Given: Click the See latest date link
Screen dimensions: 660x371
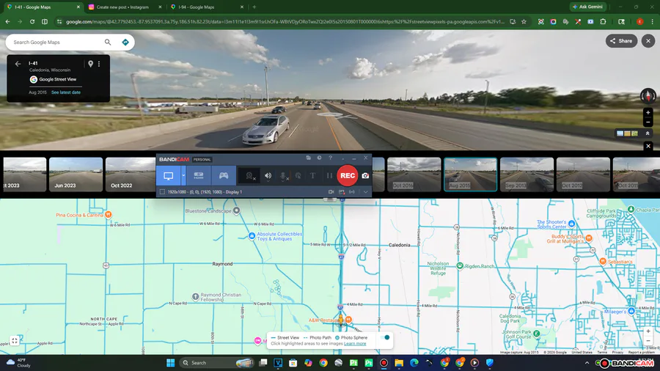Looking at the screenshot, I should pyautogui.click(x=66, y=92).
